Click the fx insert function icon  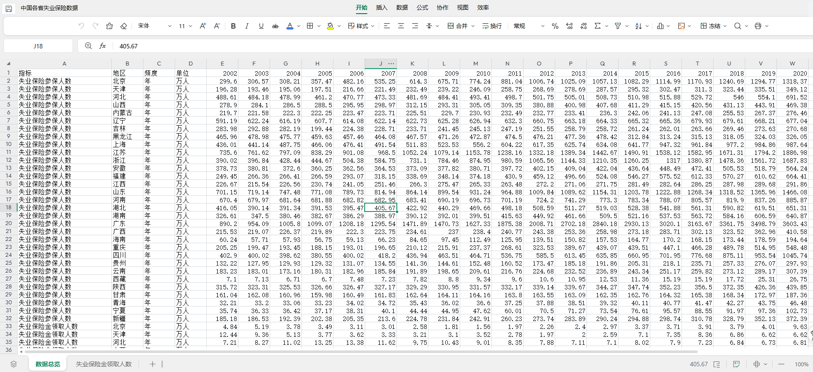coord(103,46)
